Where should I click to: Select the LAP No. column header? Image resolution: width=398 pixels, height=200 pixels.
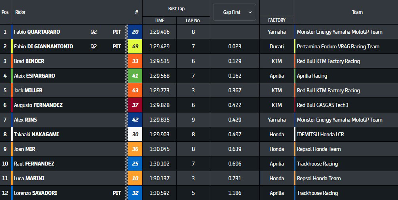pos(193,20)
